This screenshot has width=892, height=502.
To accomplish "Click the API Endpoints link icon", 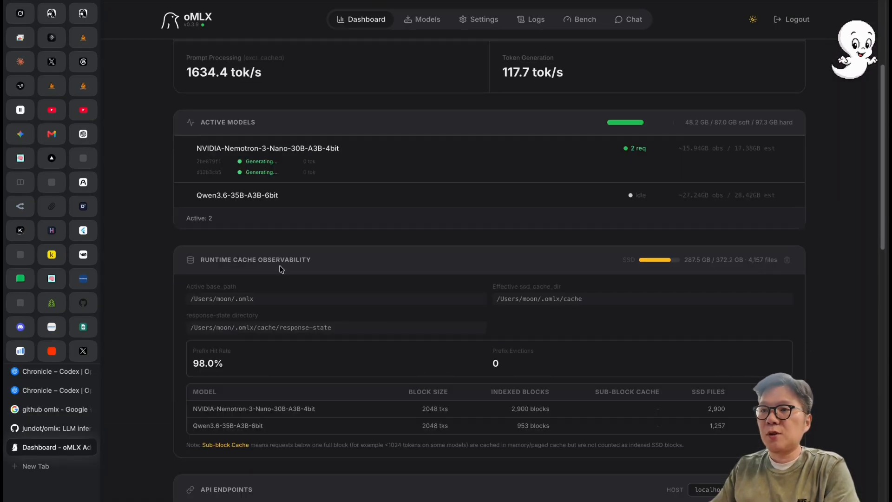I will coord(190,490).
